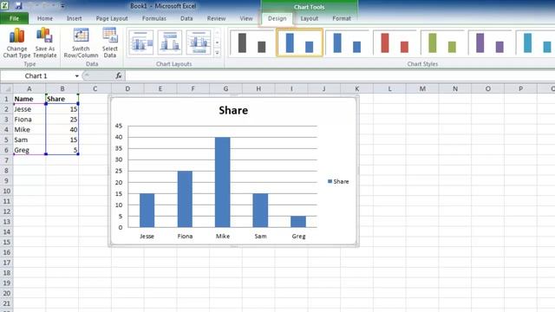This screenshot has width=555, height=312.
Task: Open the File tab
Action: (x=14, y=18)
